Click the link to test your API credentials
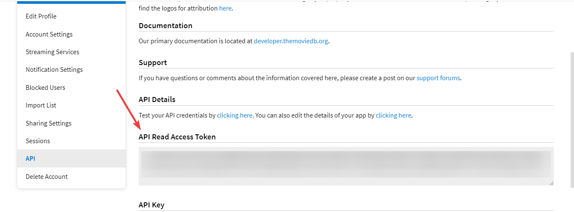Viewport: 574px width, 212px height. point(234,115)
